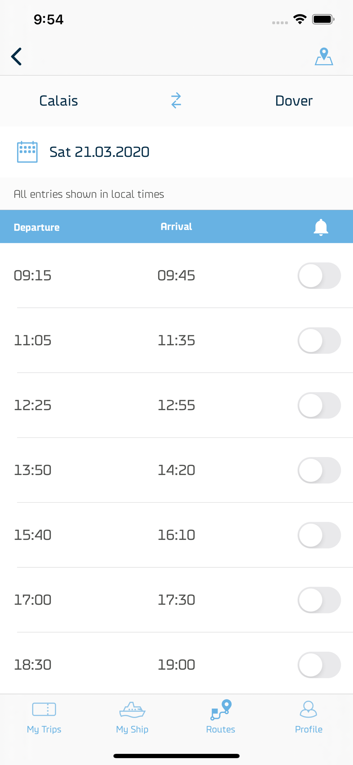
Task: Enable alert for 09:15 departure
Action: tap(319, 275)
